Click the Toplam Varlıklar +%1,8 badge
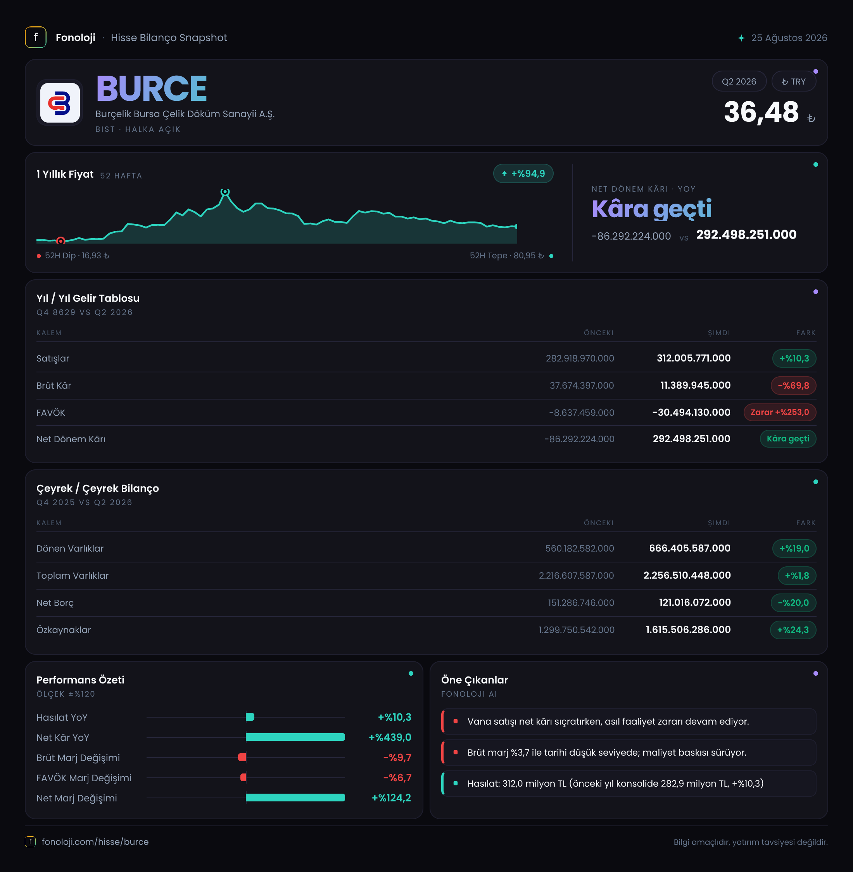Screen dimensions: 853x872 [x=796, y=575]
